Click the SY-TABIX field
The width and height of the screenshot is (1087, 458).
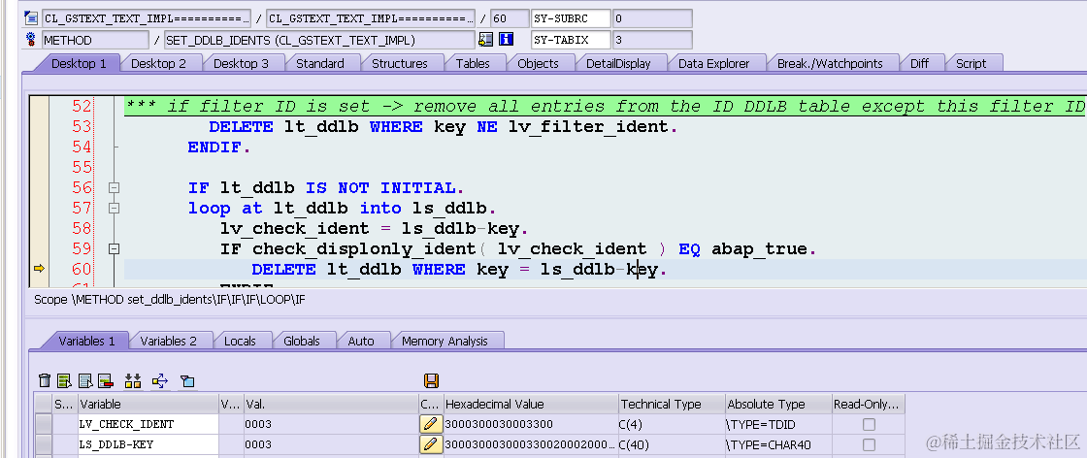point(571,40)
